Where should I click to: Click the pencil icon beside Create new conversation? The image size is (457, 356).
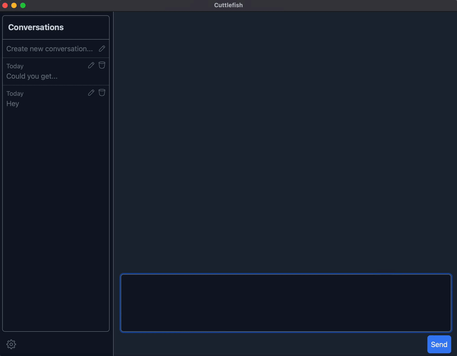(x=102, y=48)
